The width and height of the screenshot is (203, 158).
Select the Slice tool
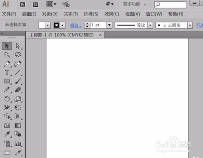18,153
